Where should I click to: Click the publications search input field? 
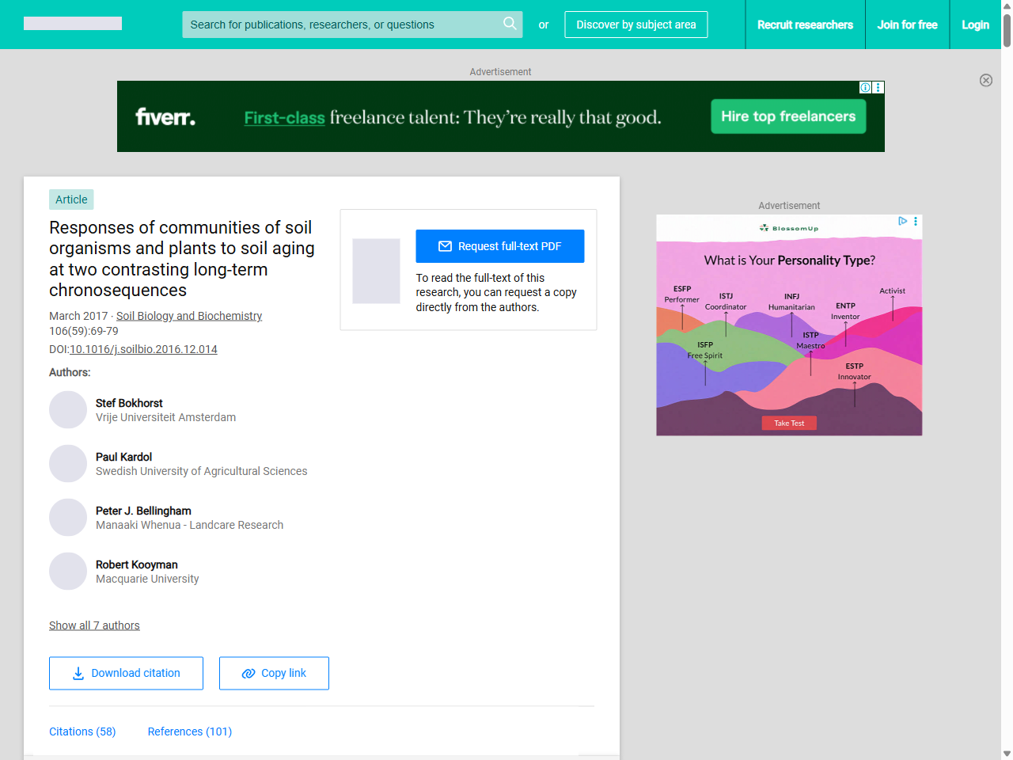[340, 24]
